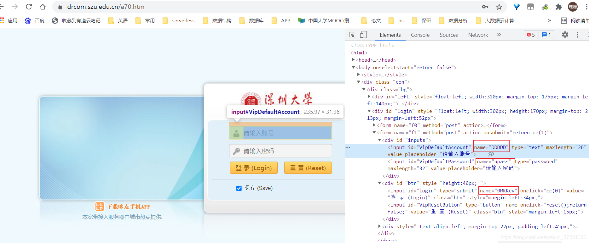The width and height of the screenshot is (589, 243).
Task: Click the 请输入密码 password field
Action: 280,151
